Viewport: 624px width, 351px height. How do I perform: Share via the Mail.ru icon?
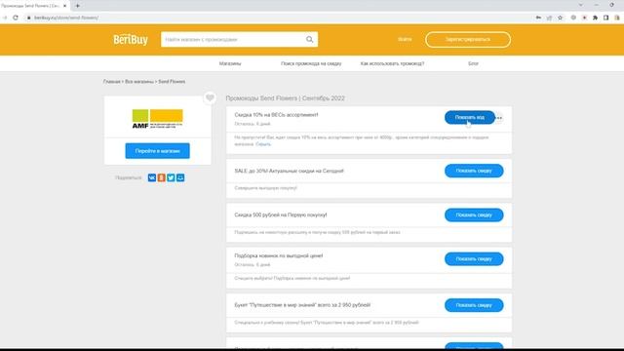tap(180, 177)
